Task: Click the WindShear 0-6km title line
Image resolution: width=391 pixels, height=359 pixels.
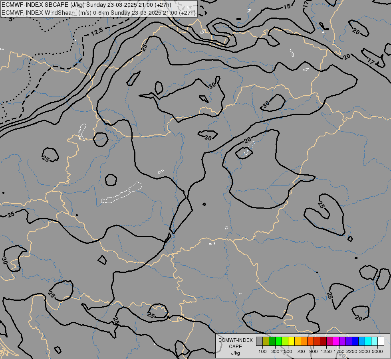Action: point(99,13)
